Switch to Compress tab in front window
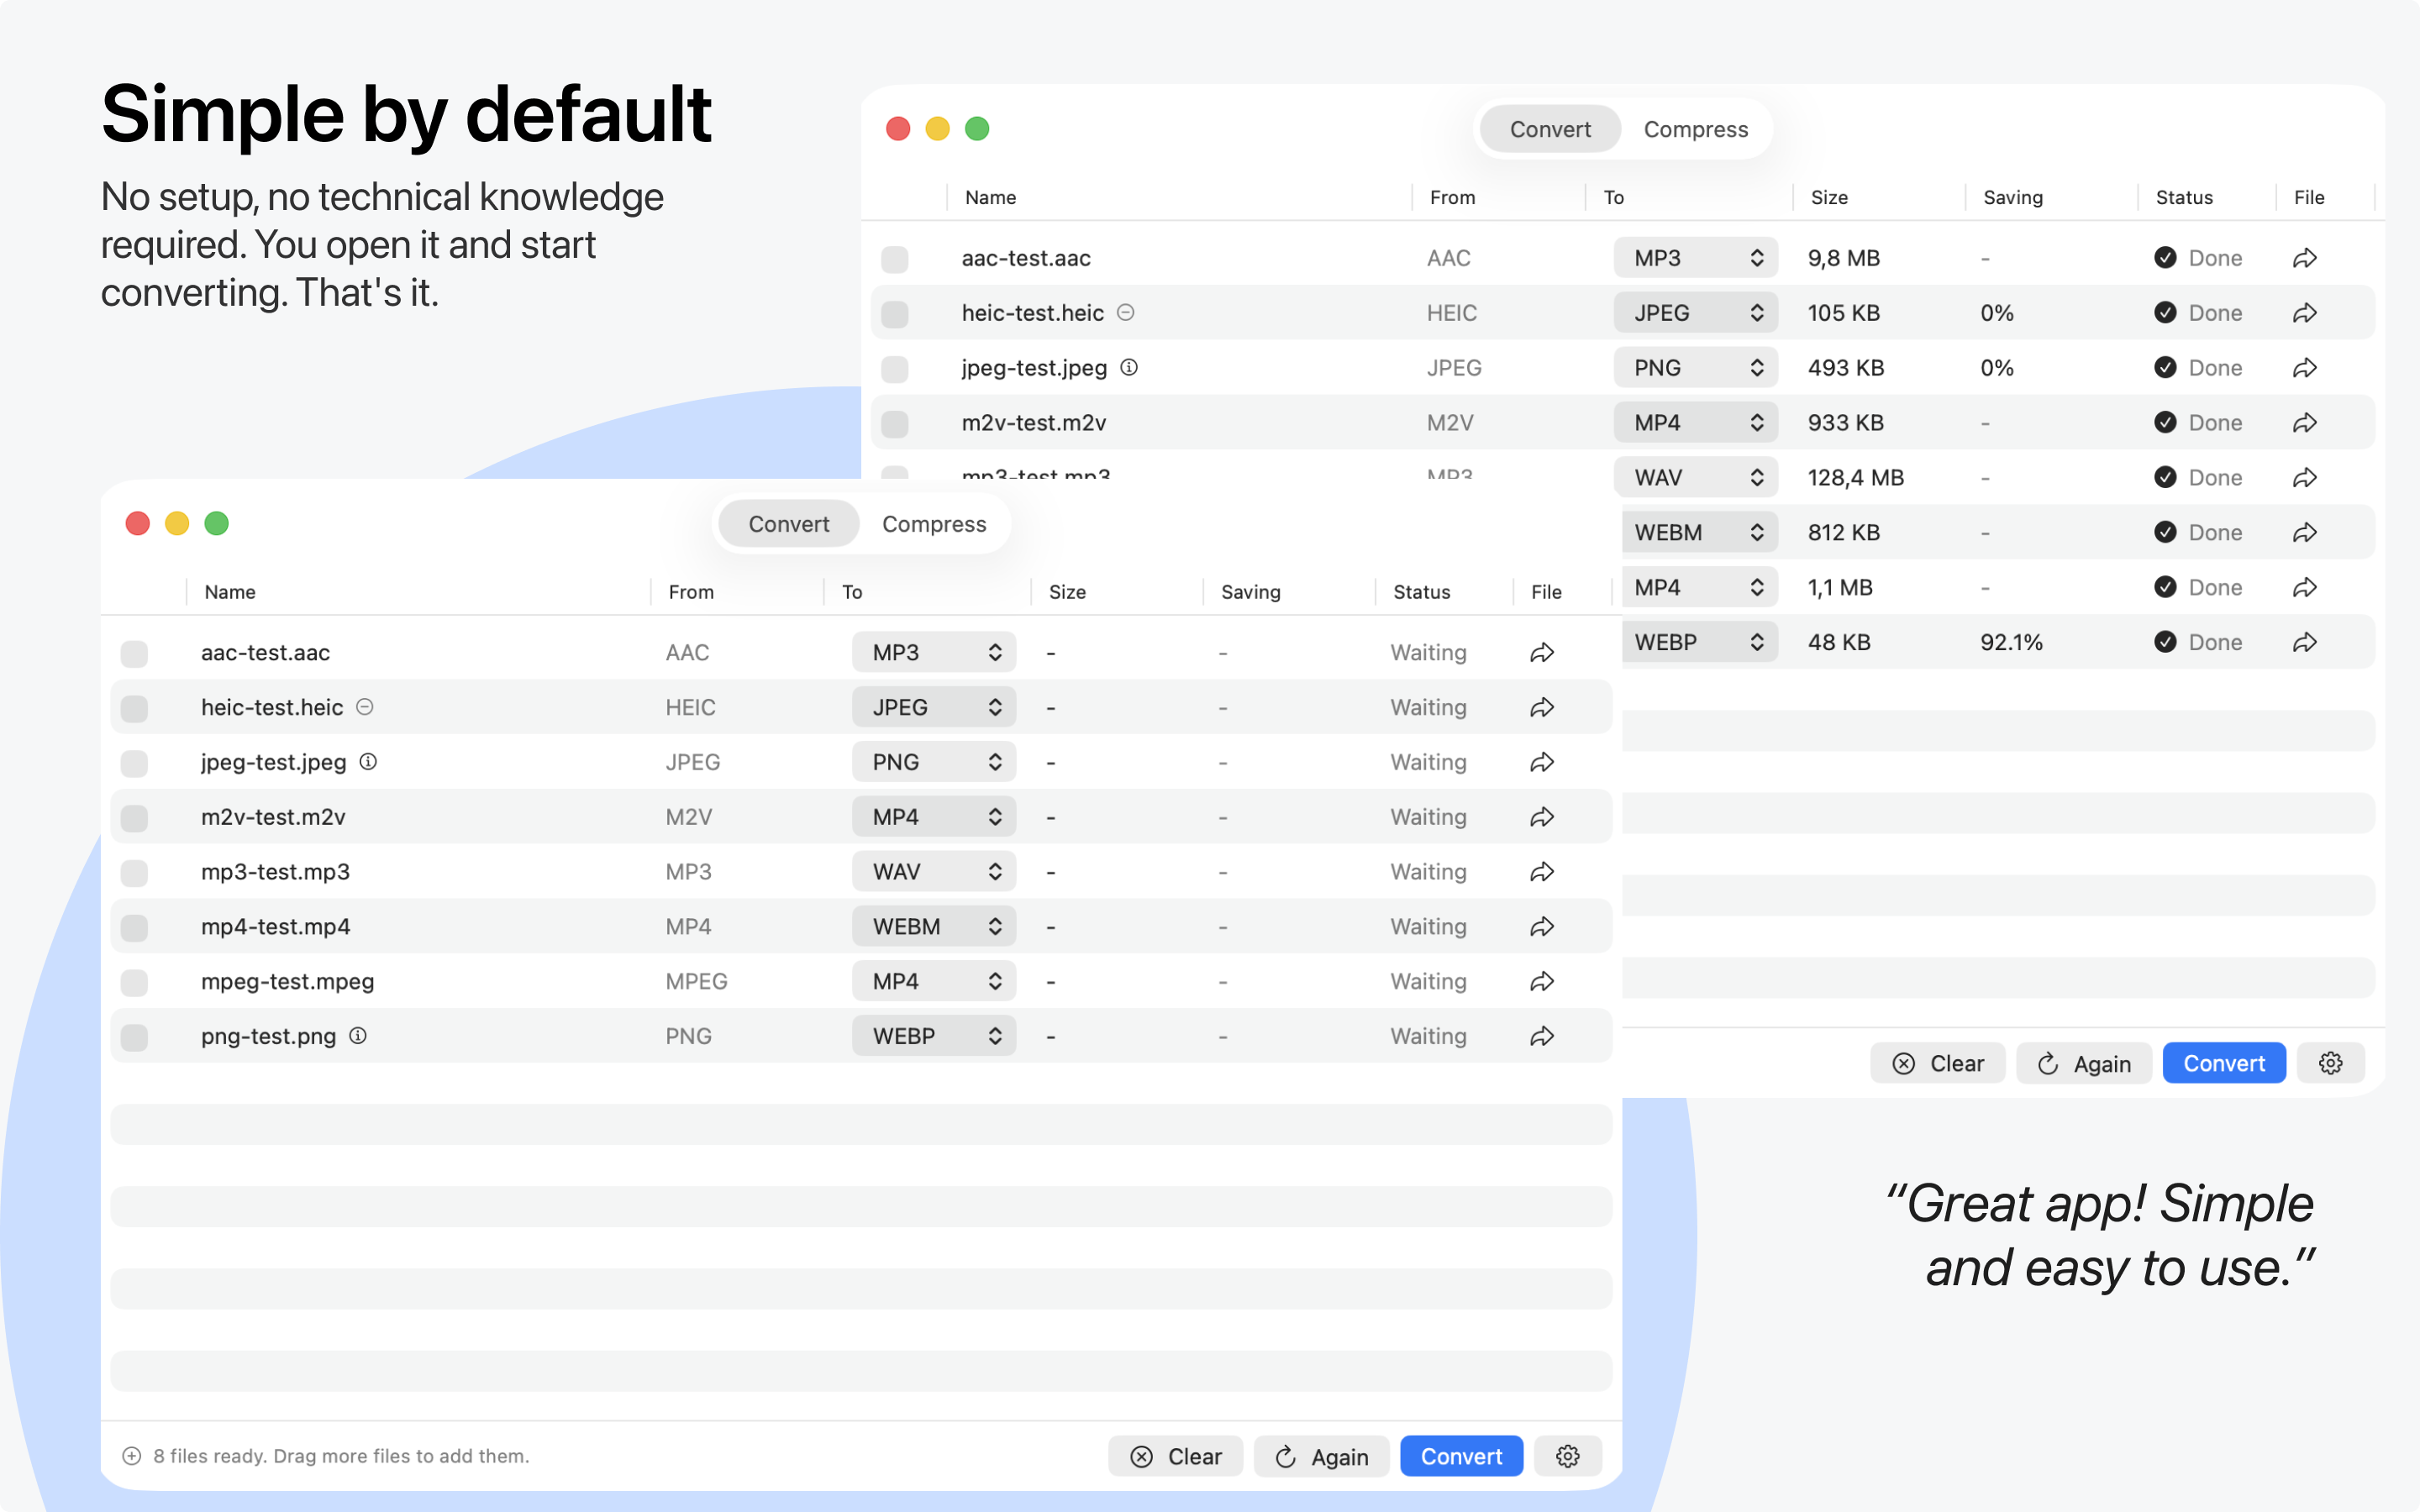The height and width of the screenshot is (1512, 2420). 934,524
